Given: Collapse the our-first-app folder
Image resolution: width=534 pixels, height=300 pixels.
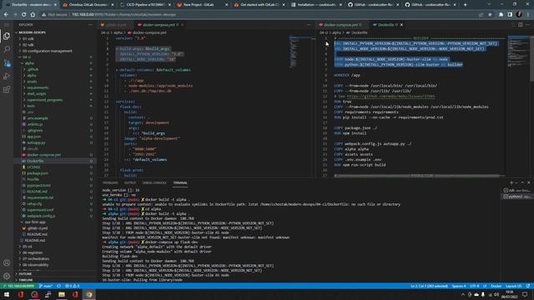Looking at the screenshot, I should pos(35,222).
